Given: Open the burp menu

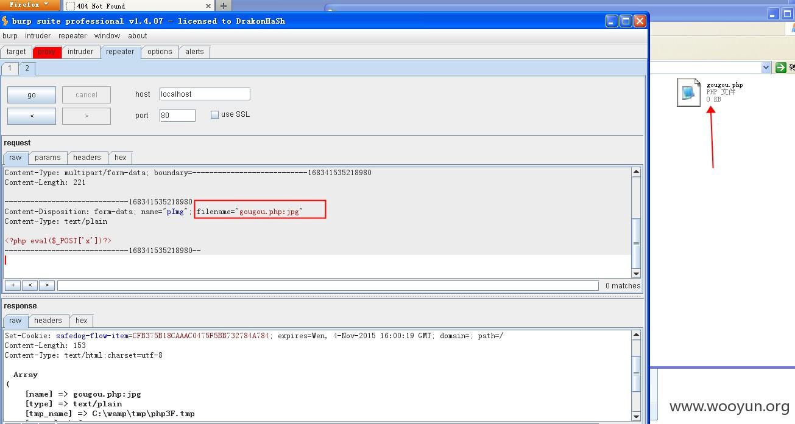Looking at the screenshot, I should [10, 36].
